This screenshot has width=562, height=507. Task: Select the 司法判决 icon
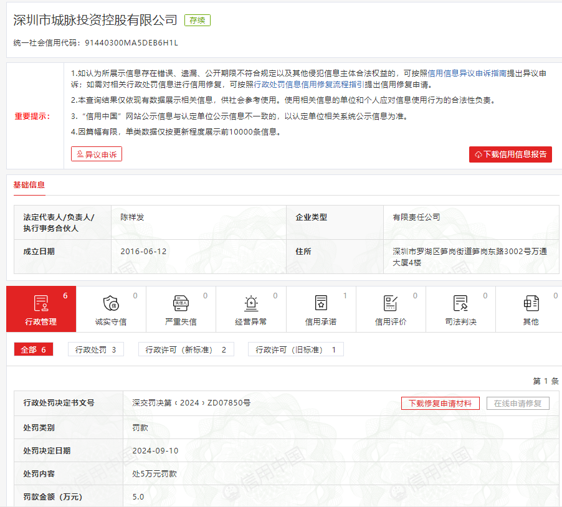click(460, 303)
